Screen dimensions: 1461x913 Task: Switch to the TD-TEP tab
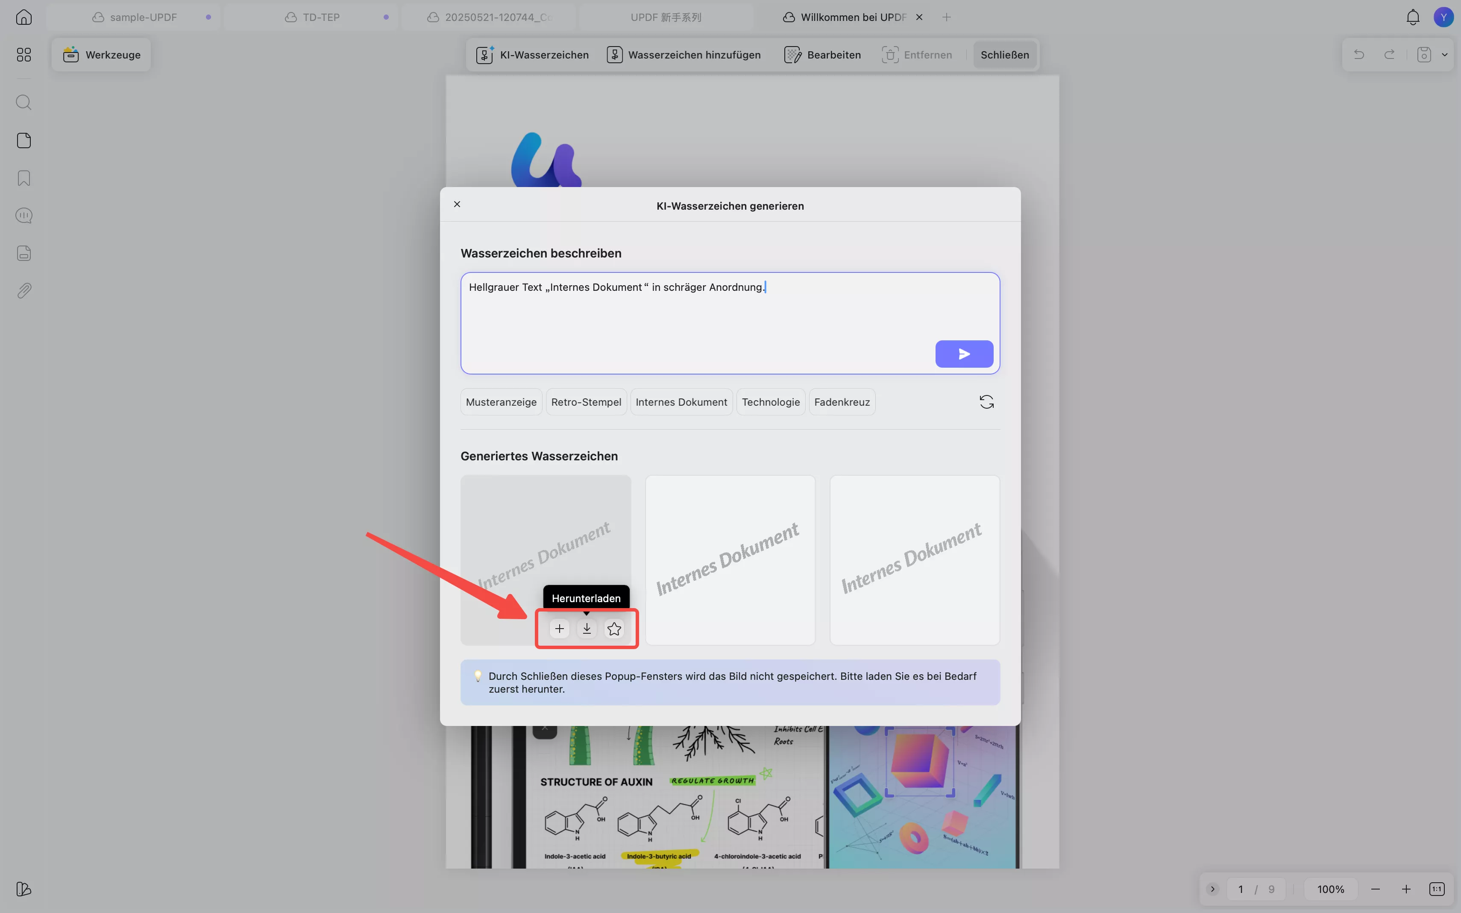[321, 17]
